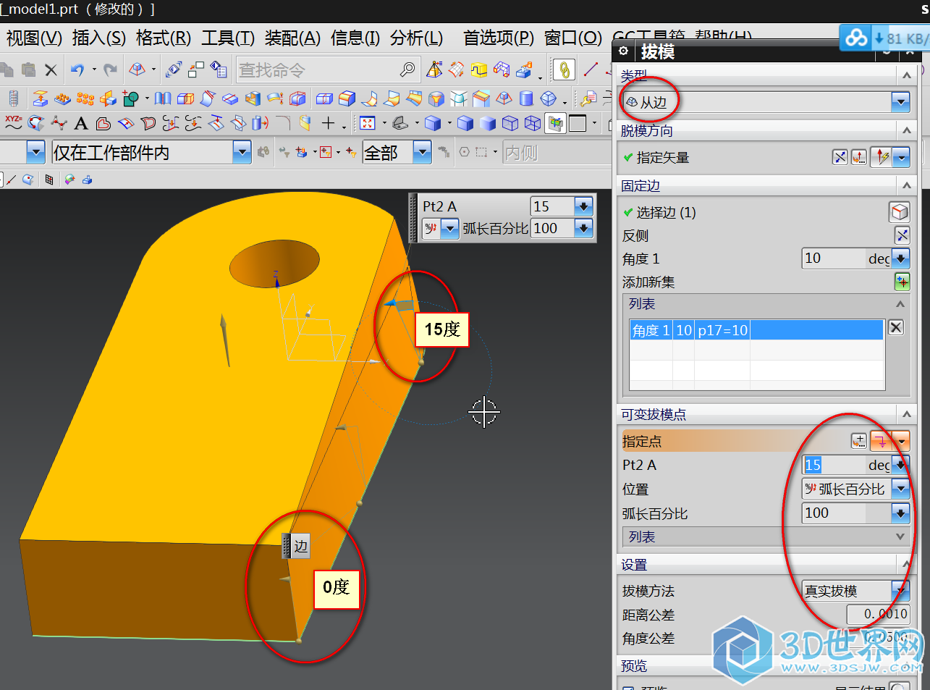
Task: Click the blue cylinder feature icon
Action: point(527,98)
